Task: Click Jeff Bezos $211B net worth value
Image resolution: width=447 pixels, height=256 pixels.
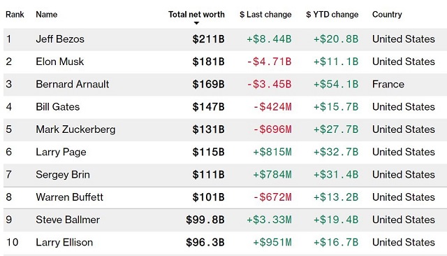Action: [208, 39]
